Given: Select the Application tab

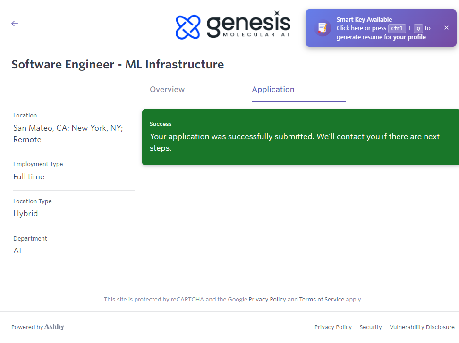Looking at the screenshot, I should click(x=273, y=89).
